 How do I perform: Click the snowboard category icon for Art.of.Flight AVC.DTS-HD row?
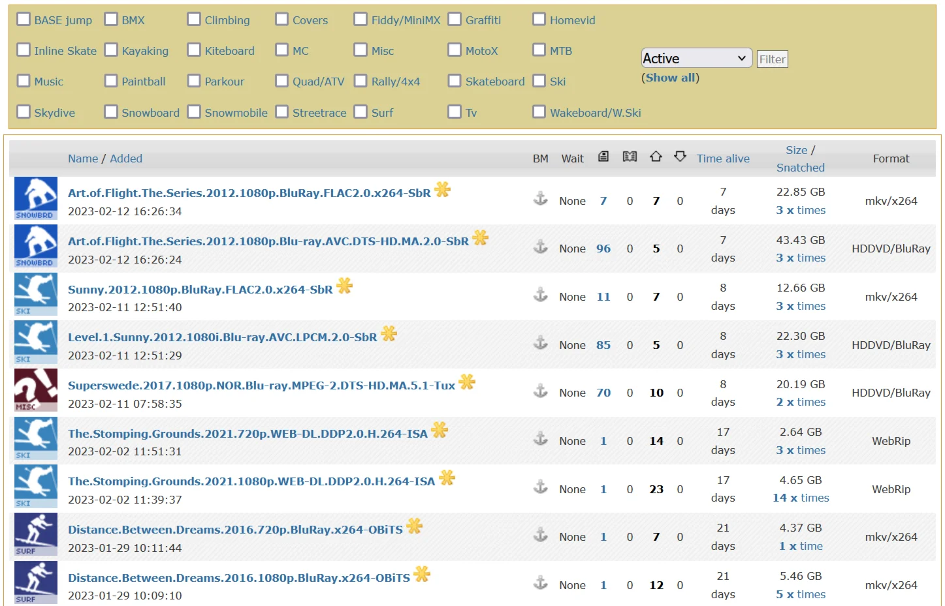point(36,246)
